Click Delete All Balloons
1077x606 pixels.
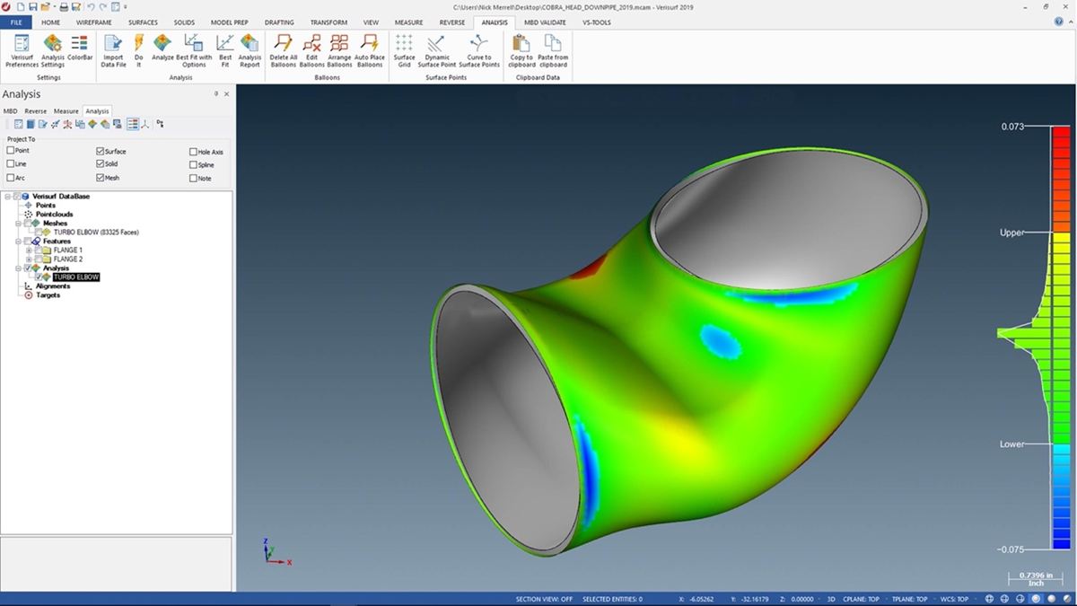pos(284,44)
